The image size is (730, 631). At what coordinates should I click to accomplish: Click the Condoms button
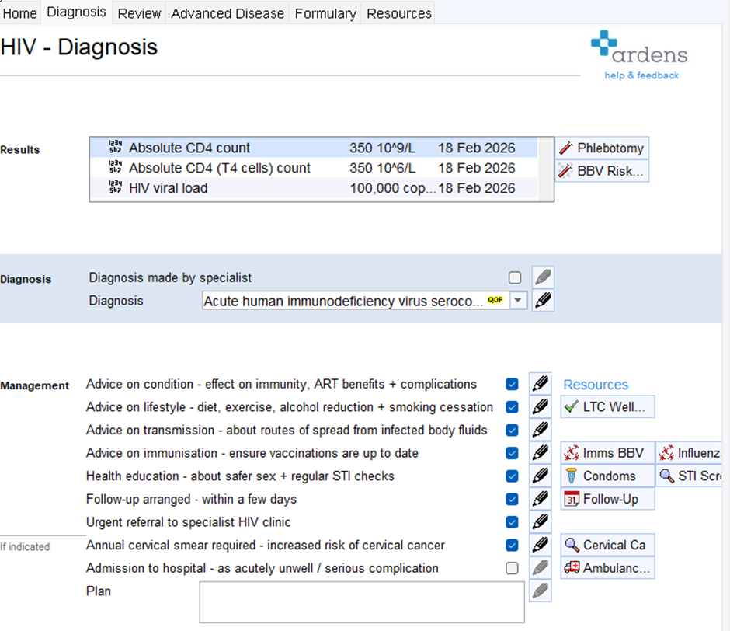[x=607, y=476]
